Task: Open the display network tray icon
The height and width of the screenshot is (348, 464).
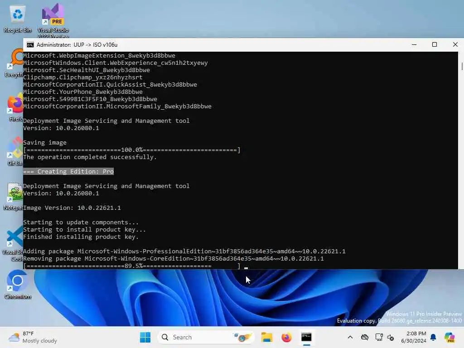Action: [x=378, y=337]
